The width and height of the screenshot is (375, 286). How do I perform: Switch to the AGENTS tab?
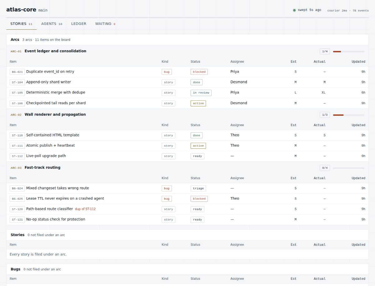(52, 24)
